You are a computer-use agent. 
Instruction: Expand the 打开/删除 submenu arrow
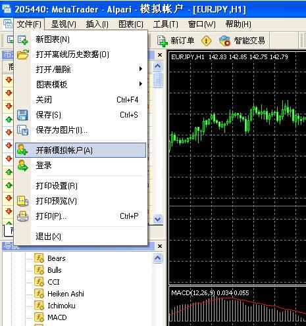(x=141, y=69)
